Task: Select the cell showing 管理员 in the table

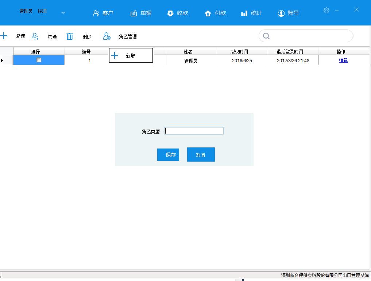Action: (x=192, y=60)
